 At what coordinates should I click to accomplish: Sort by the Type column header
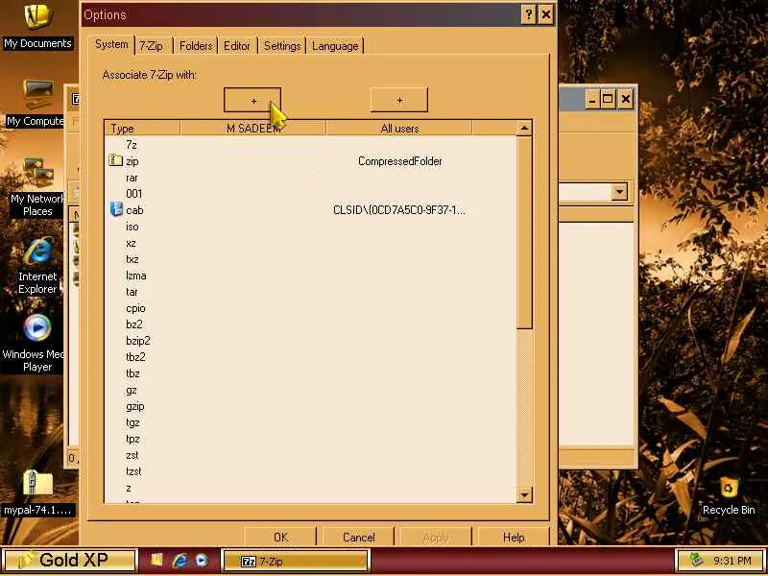point(142,129)
